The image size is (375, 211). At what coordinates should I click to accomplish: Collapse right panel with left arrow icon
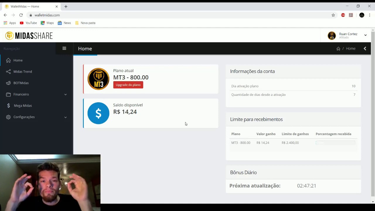365,49
